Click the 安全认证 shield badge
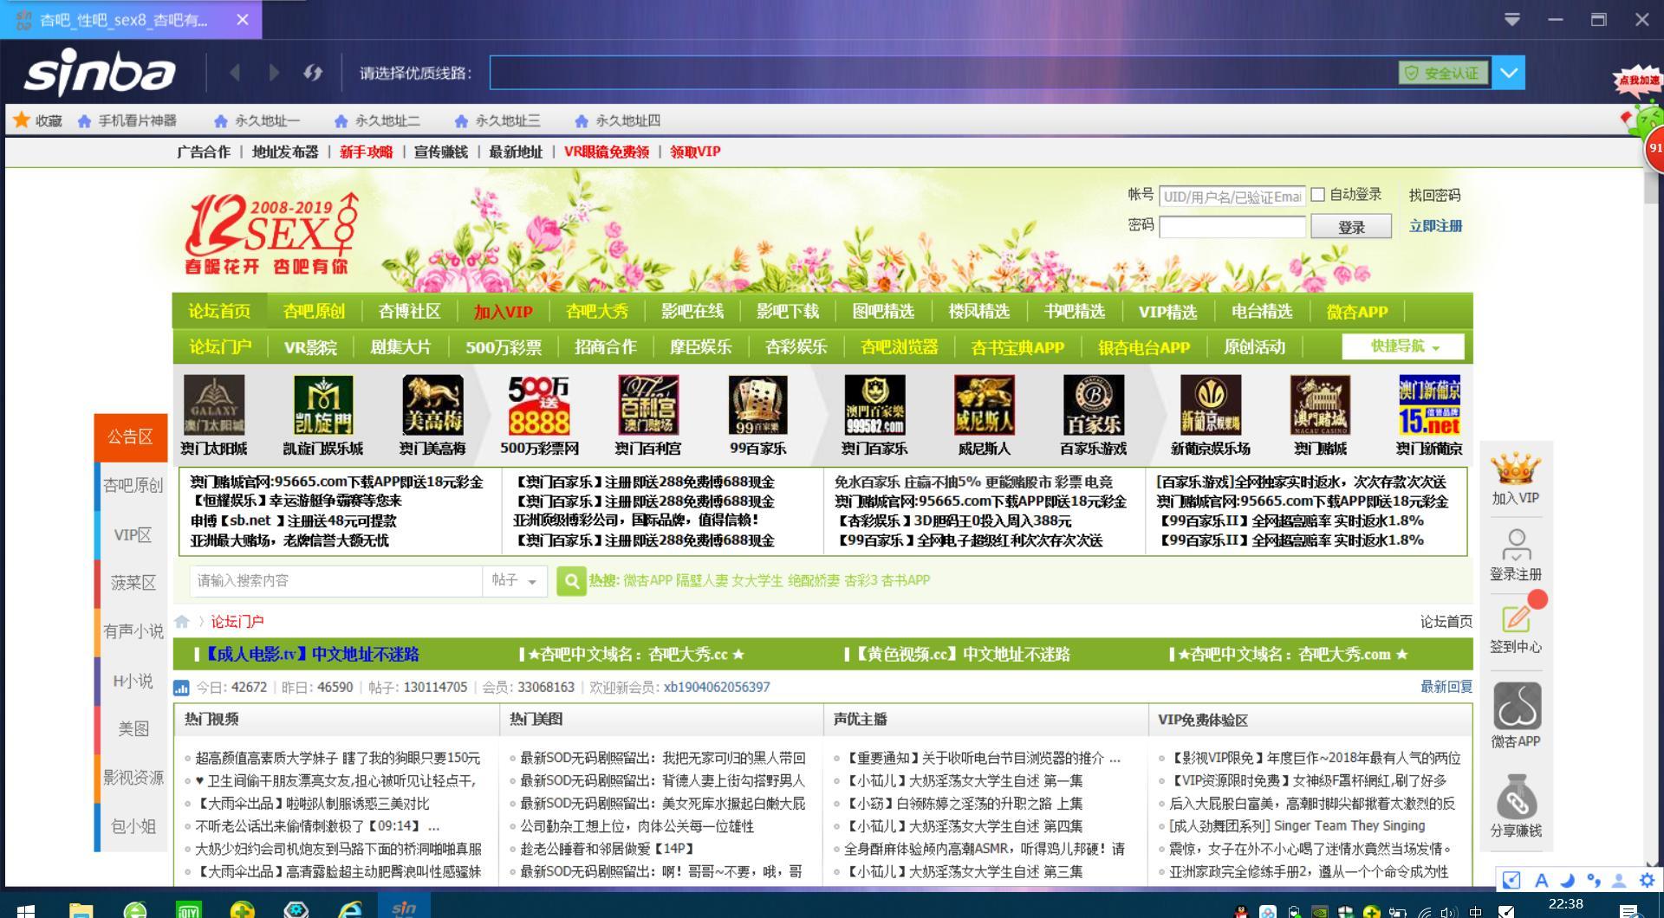Image resolution: width=1664 pixels, height=918 pixels. (1443, 74)
